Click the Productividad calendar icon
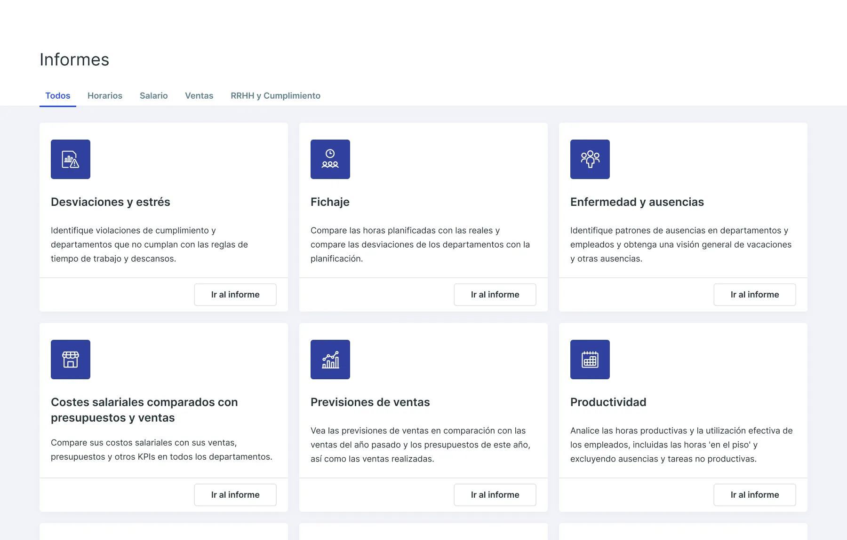This screenshot has width=847, height=540. tap(590, 360)
